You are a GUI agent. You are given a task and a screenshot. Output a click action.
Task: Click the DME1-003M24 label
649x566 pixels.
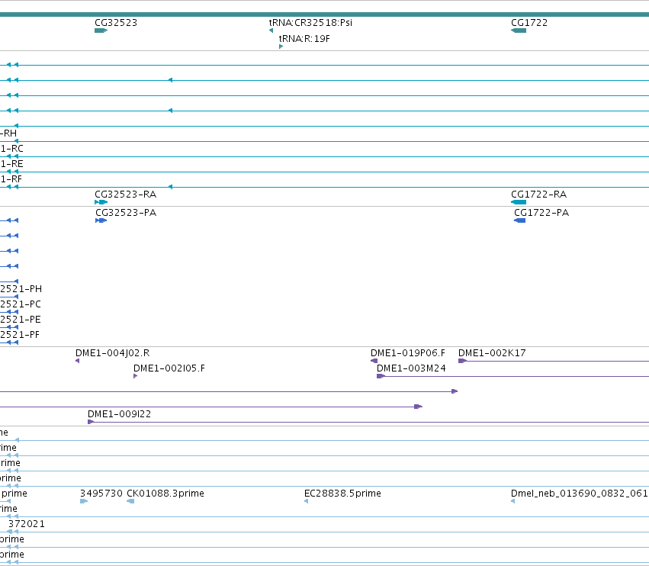coord(411,368)
